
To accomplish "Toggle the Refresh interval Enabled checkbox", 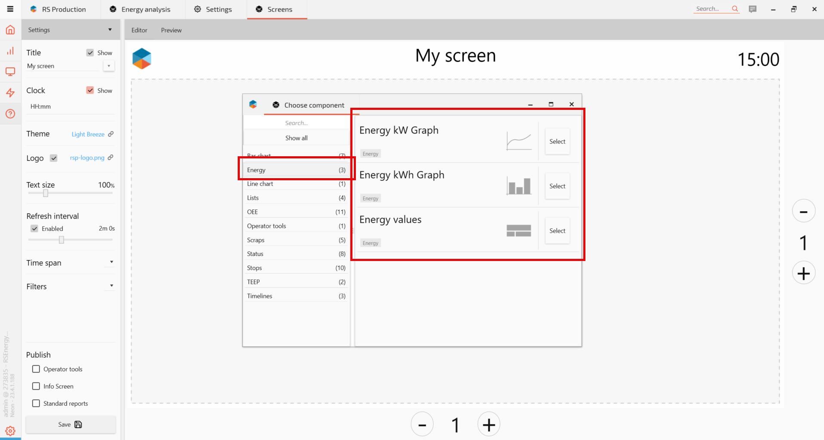I will (x=34, y=228).
